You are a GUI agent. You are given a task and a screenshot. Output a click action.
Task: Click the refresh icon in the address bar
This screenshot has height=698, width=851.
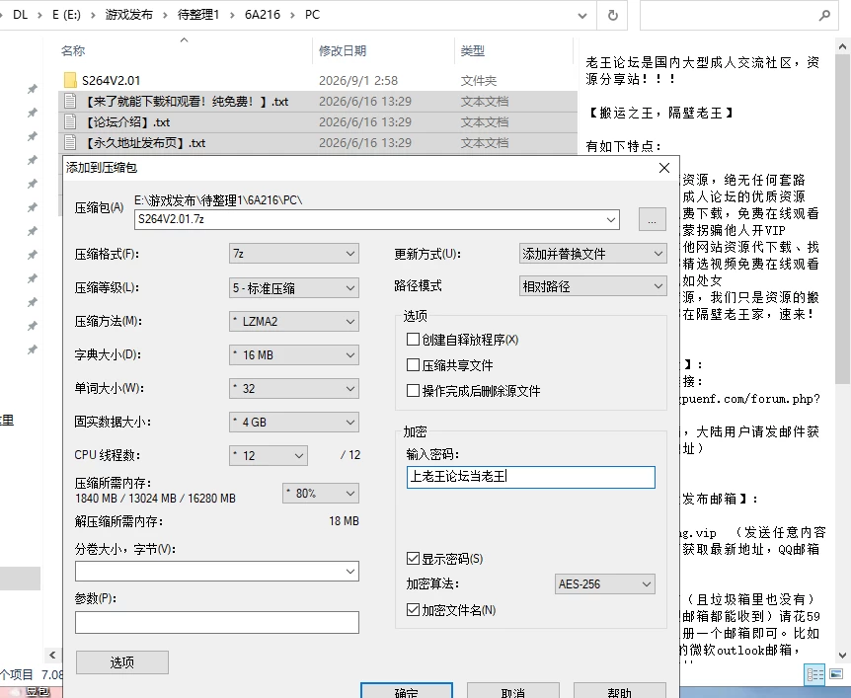[613, 15]
